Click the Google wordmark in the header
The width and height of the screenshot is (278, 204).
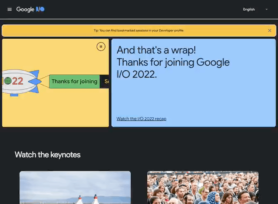[x=25, y=9]
